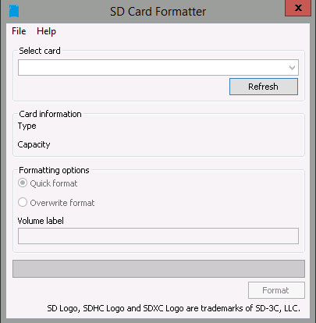The width and height of the screenshot is (316, 323).
Task: Click the formatting progress bar
Action: tap(158, 268)
